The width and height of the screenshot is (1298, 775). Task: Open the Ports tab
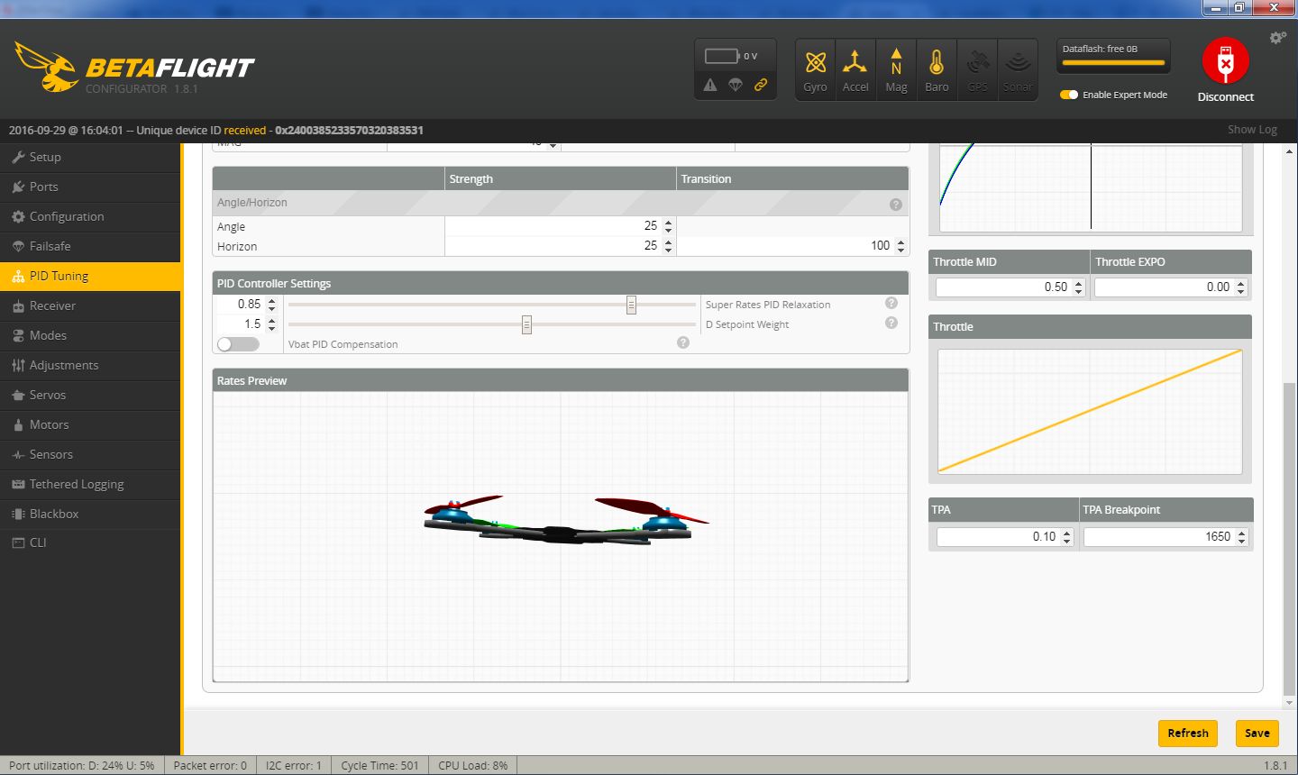pyautogui.click(x=90, y=187)
